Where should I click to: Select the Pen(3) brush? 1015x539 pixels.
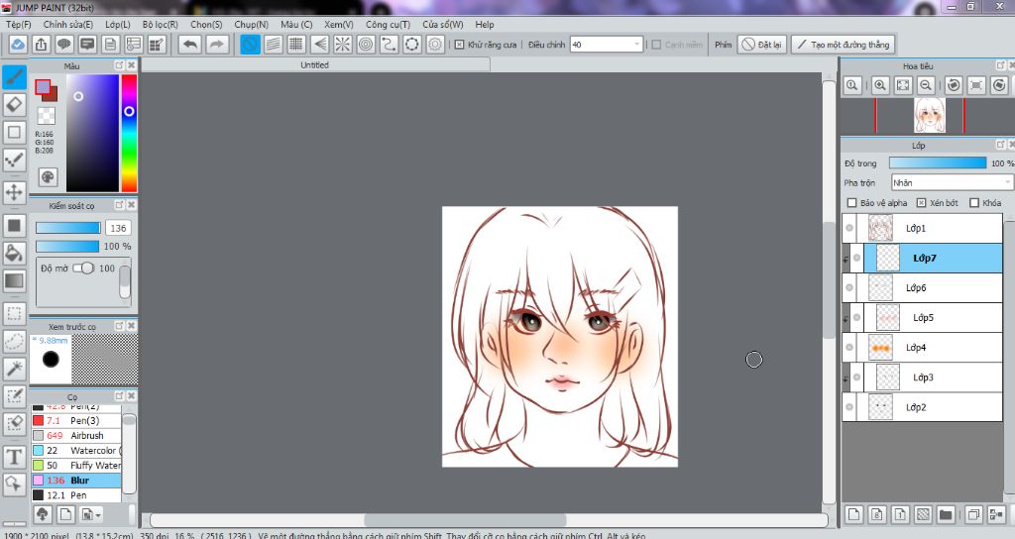coord(76,420)
